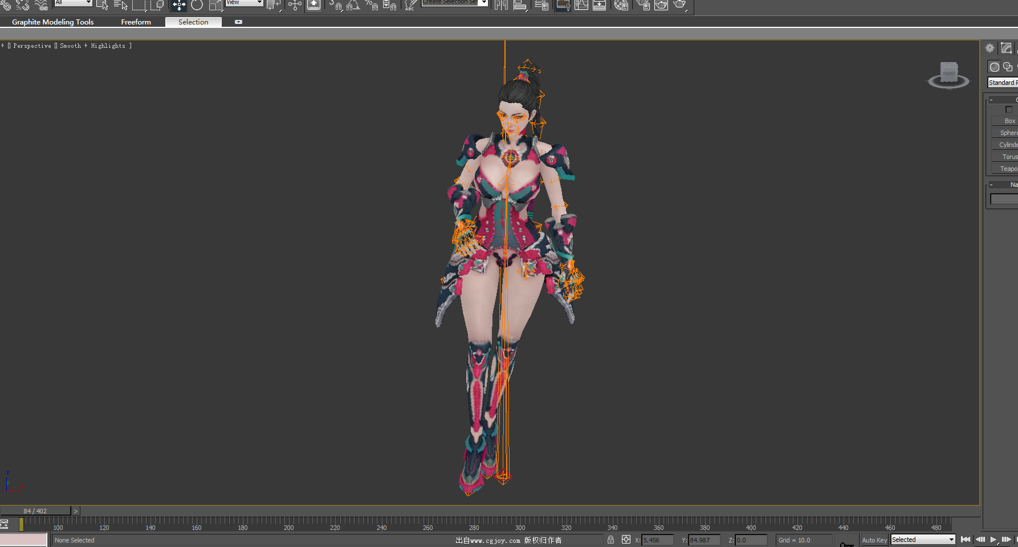Click the object name input field

coord(1004,199)
